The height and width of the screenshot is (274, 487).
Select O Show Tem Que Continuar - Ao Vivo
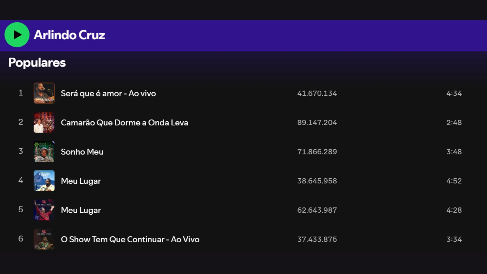click(x=130, y=239)
